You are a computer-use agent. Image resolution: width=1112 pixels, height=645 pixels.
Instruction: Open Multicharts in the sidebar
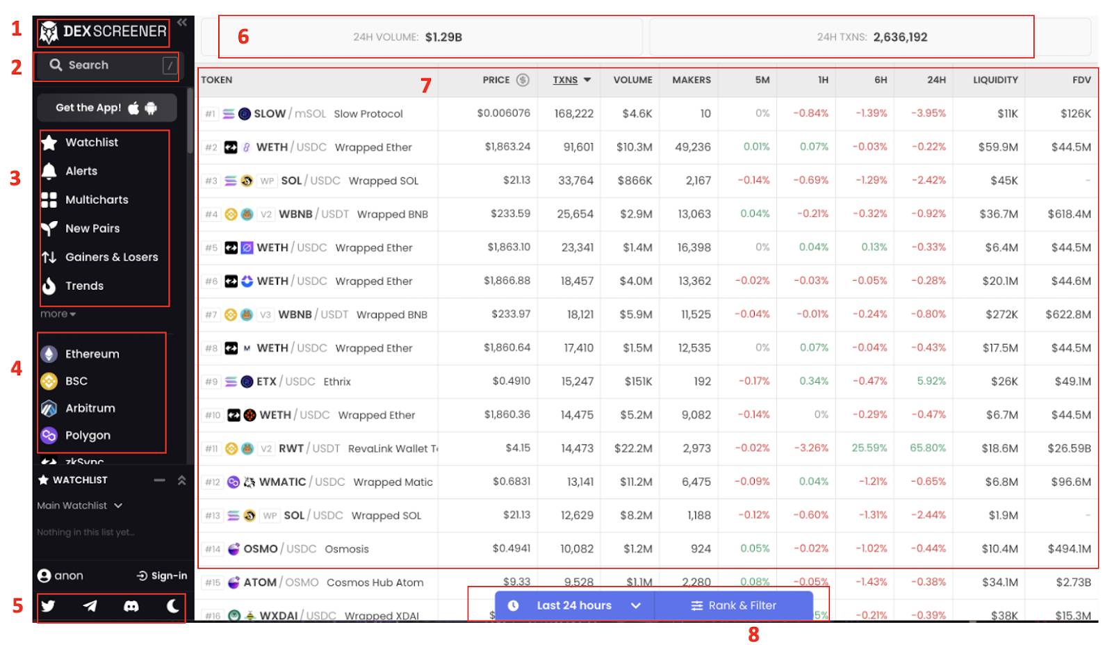coord(85,199)
